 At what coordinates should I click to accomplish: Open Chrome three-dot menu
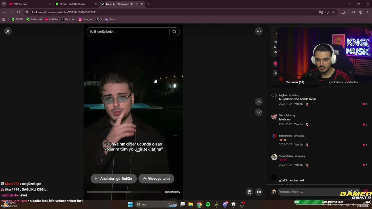coord(368,12)
